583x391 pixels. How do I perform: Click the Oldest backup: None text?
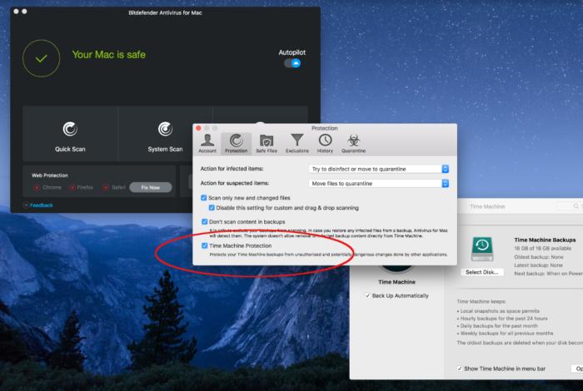point(538,257)
